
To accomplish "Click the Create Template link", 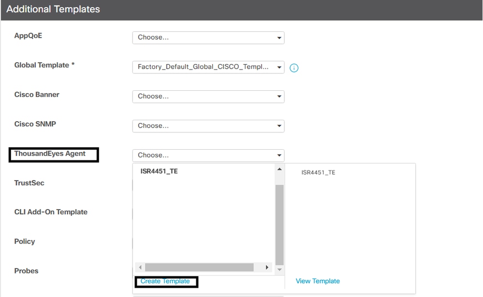I will pyautogui.click(x=165, y=281).
